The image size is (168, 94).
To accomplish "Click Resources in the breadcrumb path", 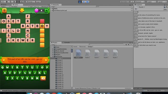I will tap(82, 47).
